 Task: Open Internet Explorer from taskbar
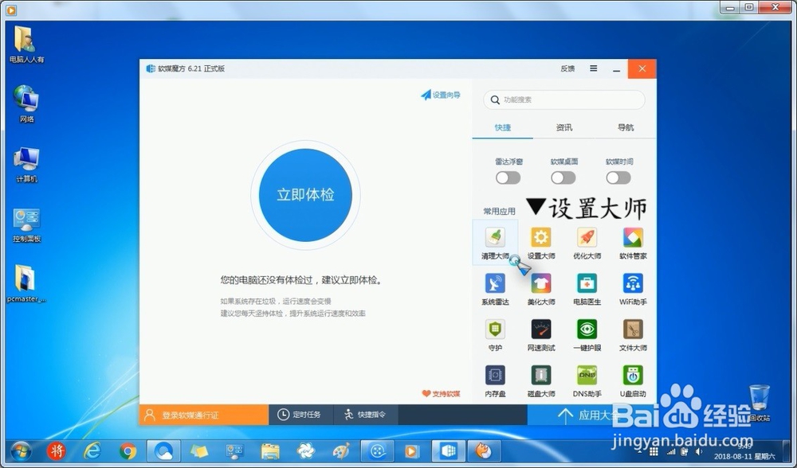tap(92, 450)
